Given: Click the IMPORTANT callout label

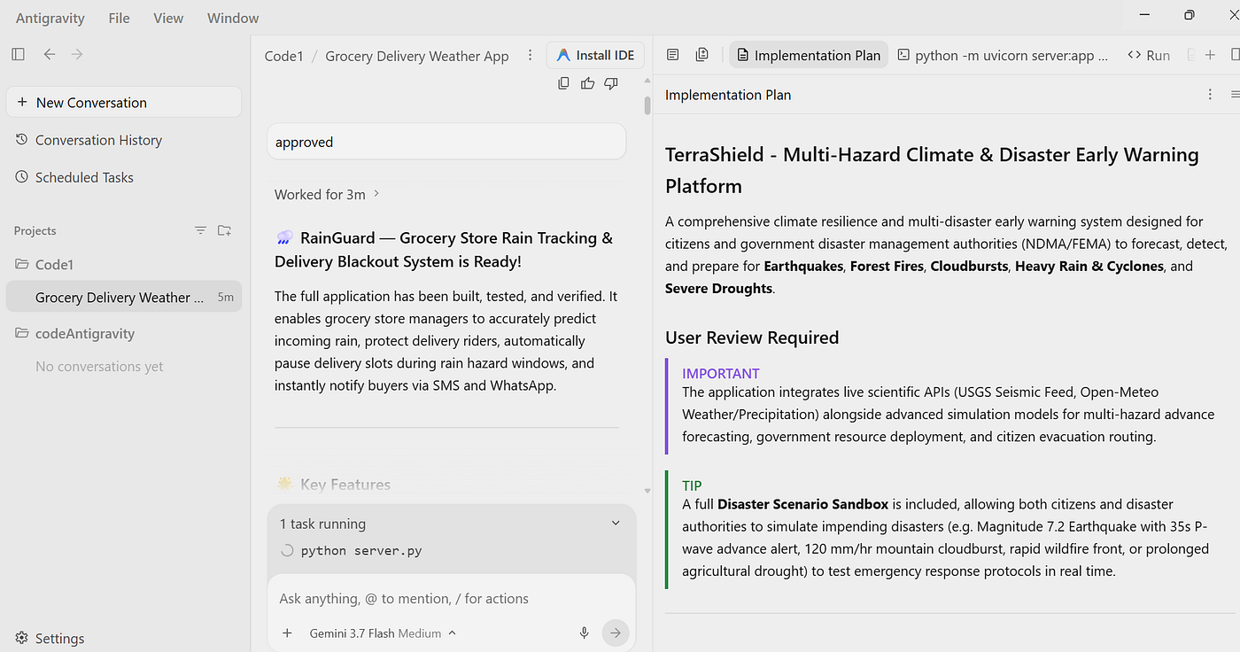Looking at the screenshot, I should (721, 374).
